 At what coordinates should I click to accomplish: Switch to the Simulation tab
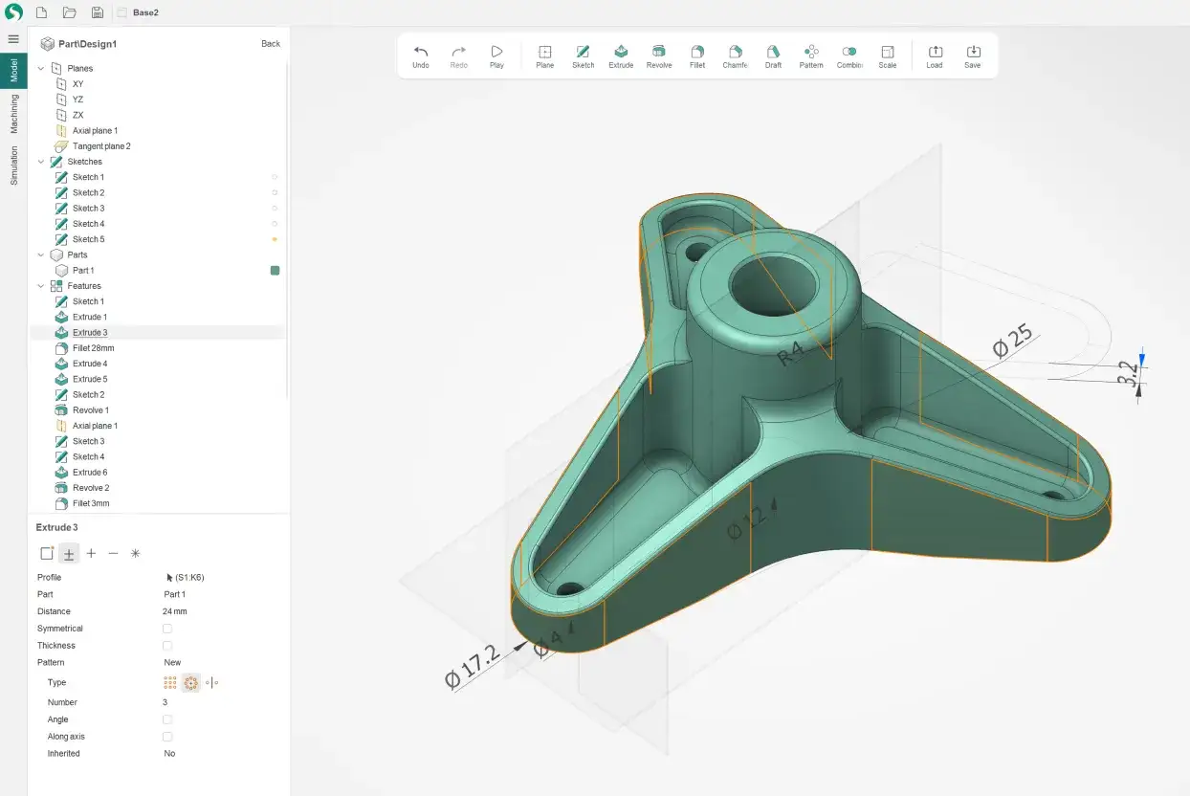(x=13, y=166)
